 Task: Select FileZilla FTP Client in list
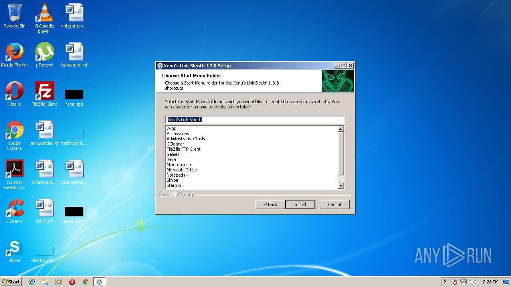(184, 149)
